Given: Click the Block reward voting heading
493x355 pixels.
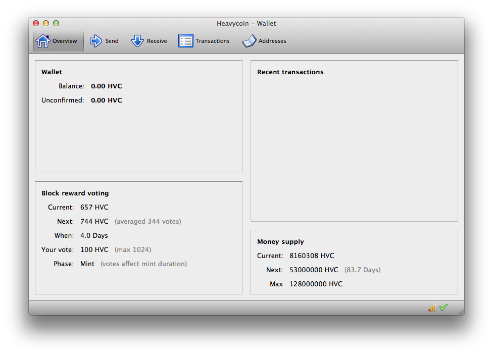Looking at the screenshot, I should 75,193.
